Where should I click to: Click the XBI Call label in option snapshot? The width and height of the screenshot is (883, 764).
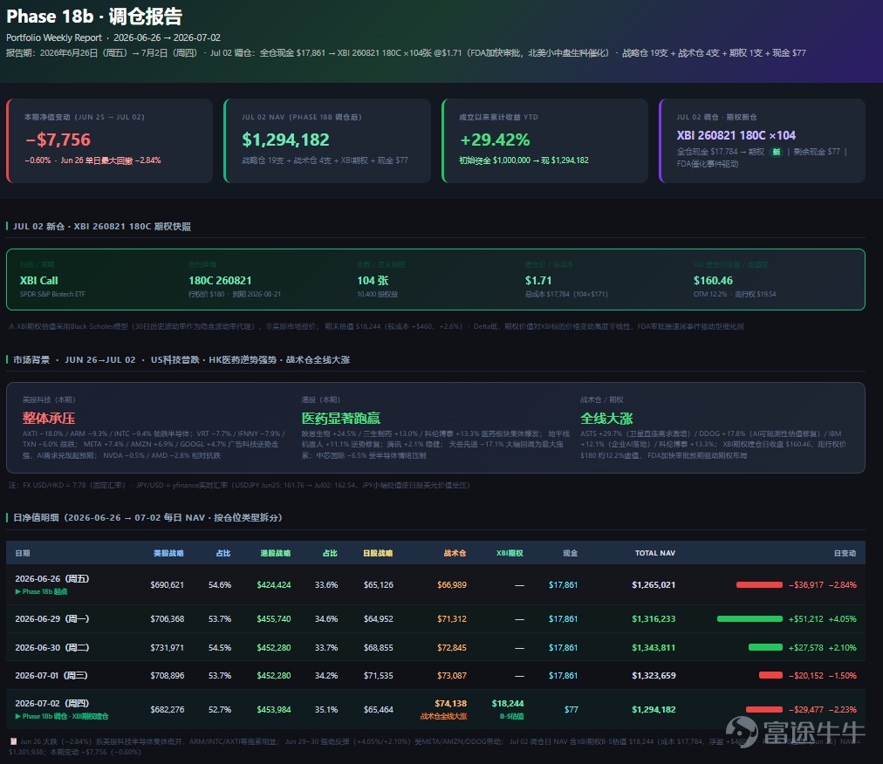coord(39,280)
